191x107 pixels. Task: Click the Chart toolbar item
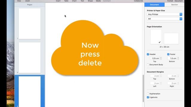[74, 1]
